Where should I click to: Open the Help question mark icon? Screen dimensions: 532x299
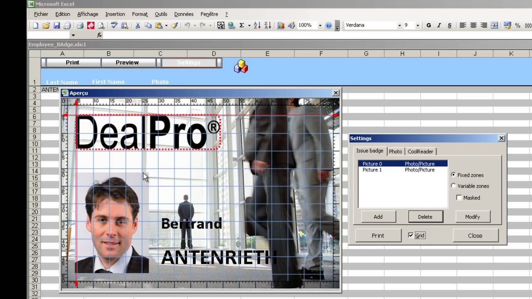click(x=329, y=25)
